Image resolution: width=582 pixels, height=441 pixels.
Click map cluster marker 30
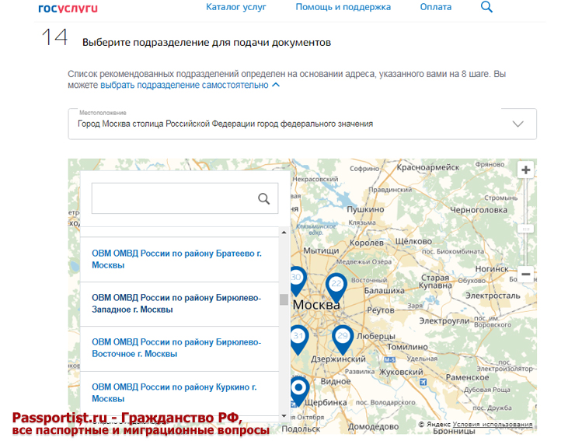tap(297, 281)
